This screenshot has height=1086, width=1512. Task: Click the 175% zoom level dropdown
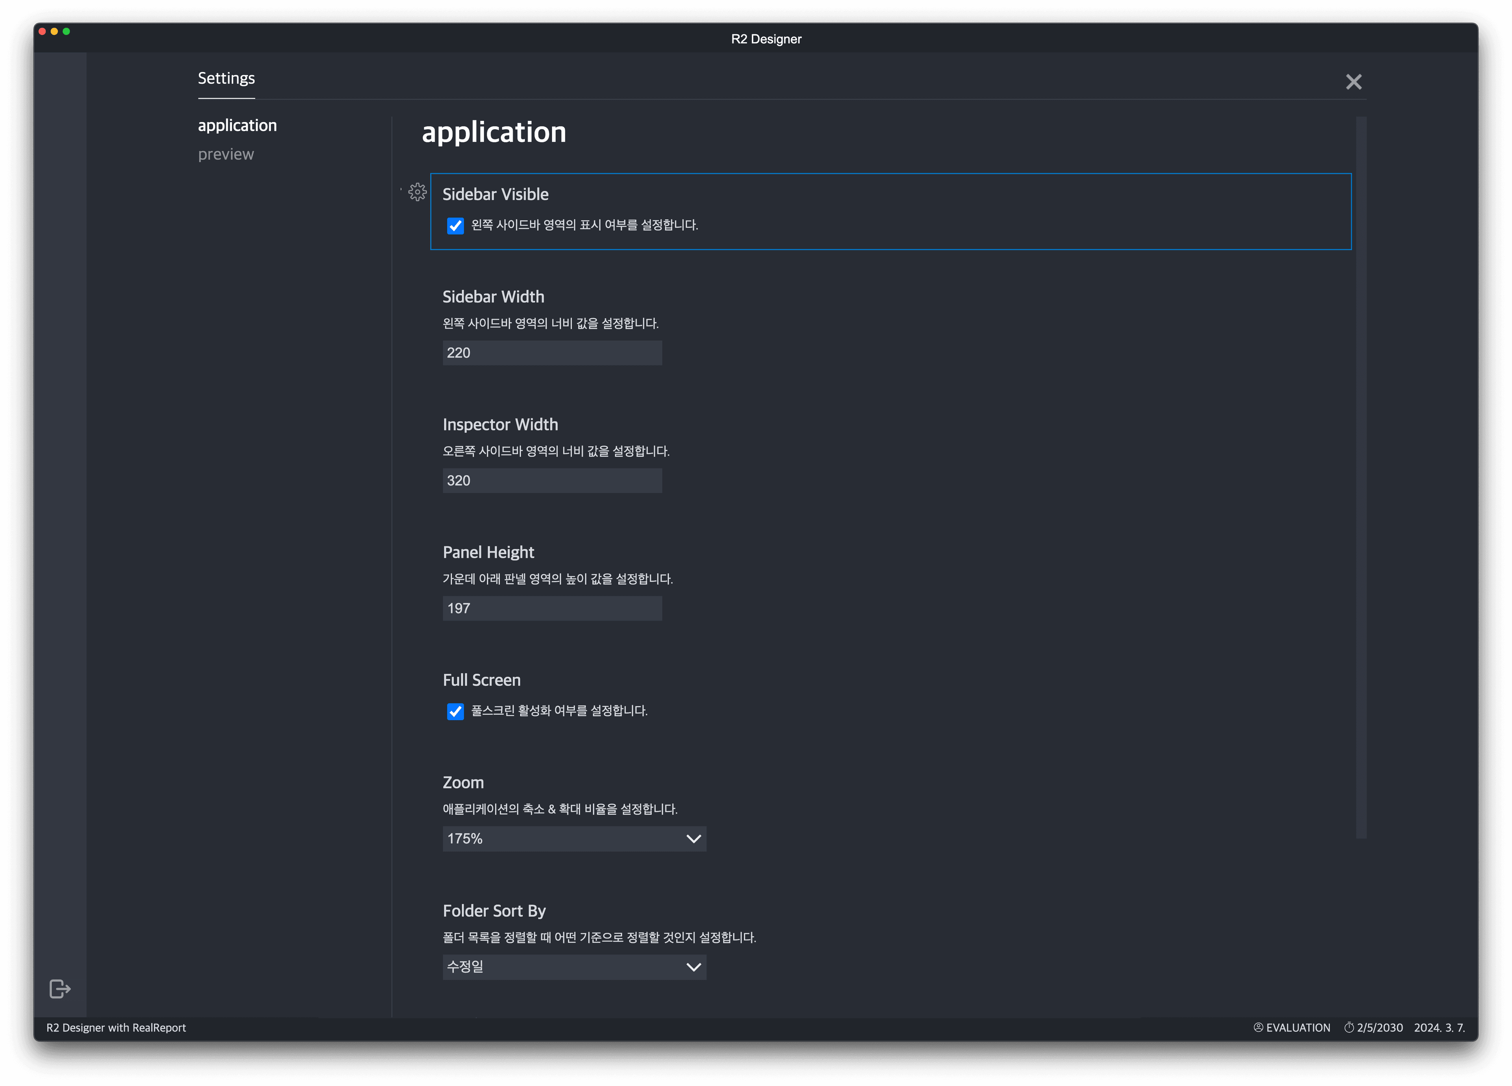tap(575, 838)
